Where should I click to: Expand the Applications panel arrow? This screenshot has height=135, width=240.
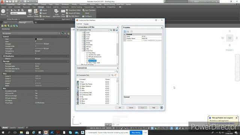tap(71, 19)
